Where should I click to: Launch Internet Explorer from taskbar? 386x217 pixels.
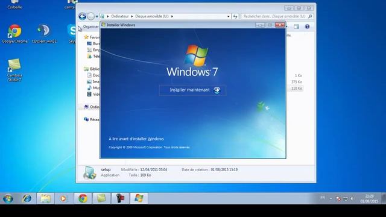pos(27,198)
